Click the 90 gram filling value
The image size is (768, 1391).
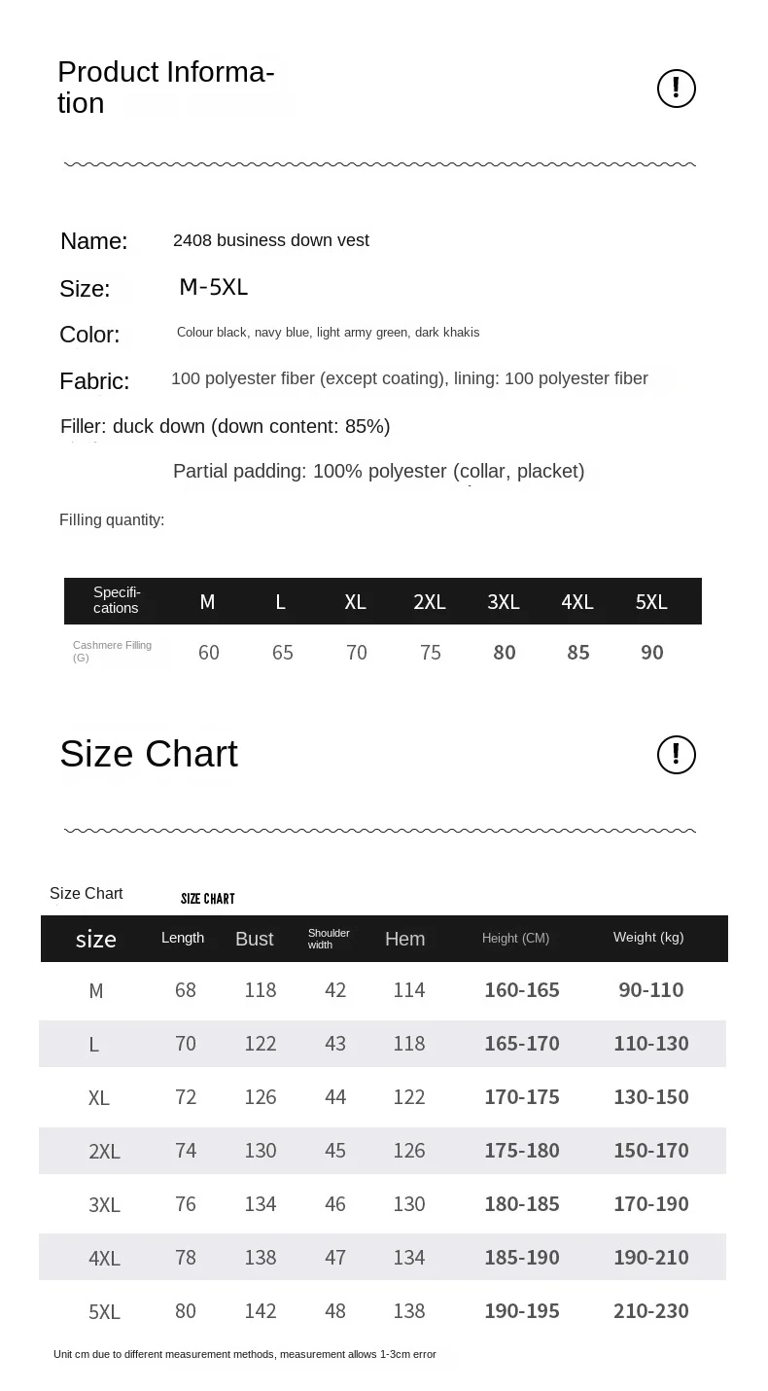(652, 653)
